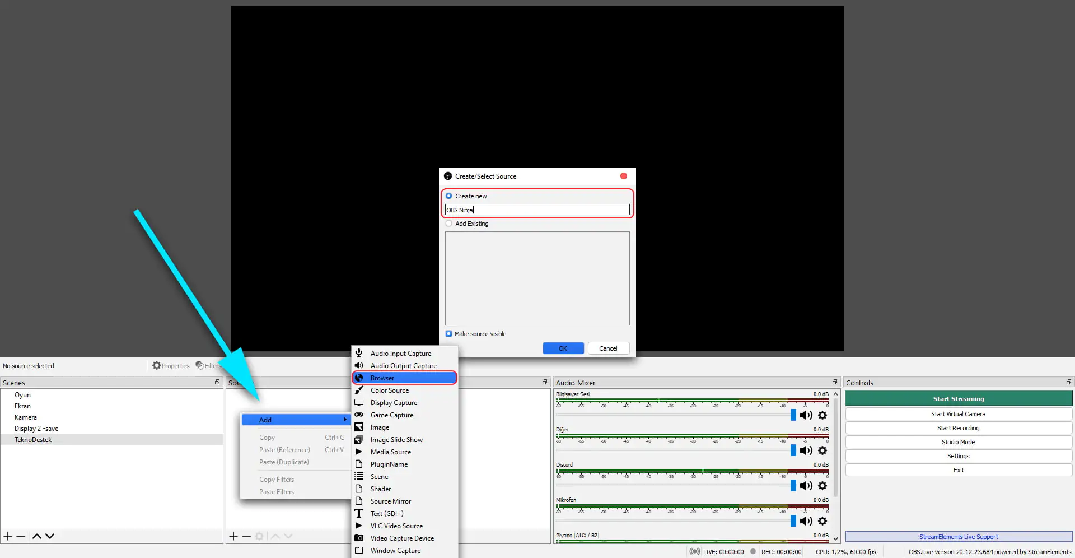The height and width of the screenshot is (558, 1075).
Task: Select the Create new radio button
Action: tap(448, 196)
